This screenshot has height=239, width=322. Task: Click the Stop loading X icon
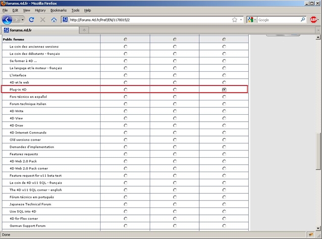(43, 20)
